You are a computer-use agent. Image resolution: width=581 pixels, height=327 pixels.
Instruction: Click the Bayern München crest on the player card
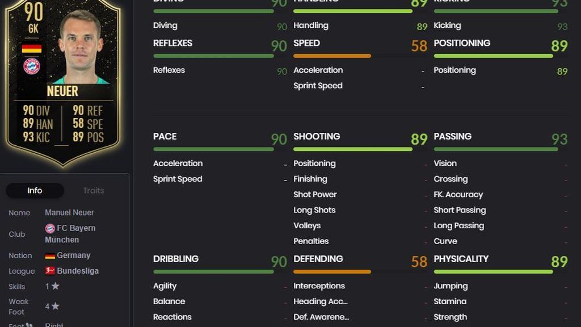[32, 66]
